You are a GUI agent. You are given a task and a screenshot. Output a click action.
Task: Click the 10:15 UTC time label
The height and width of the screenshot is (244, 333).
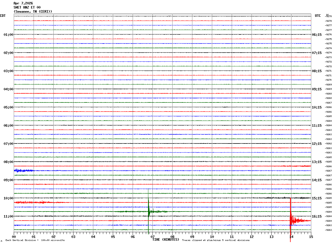pyautogui.click(x=317, y=107)
